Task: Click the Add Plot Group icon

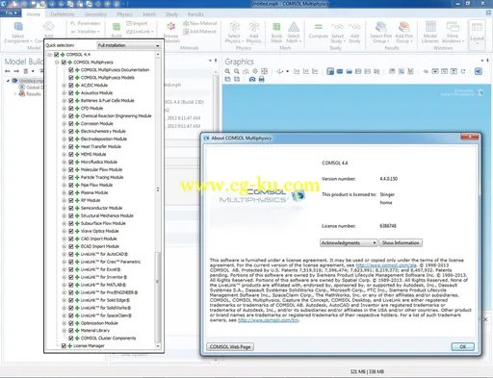Action: (x=404, y=27)
